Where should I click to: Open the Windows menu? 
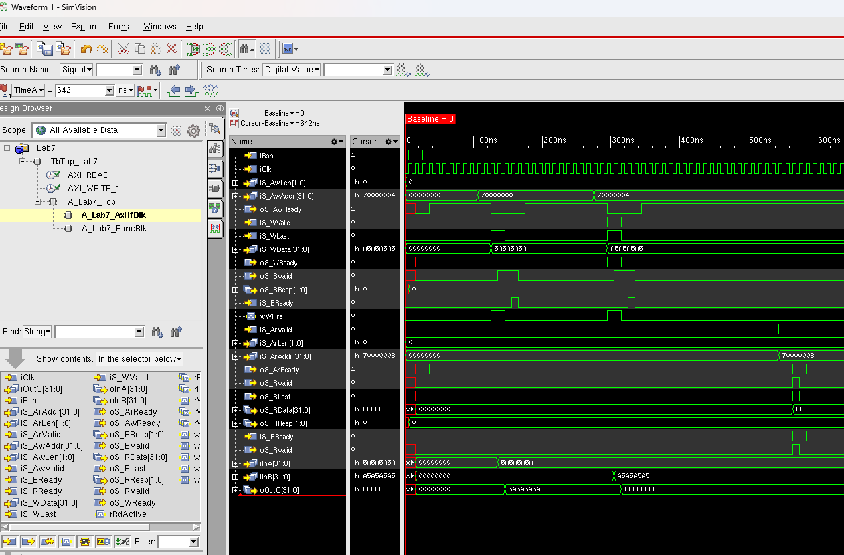(x=160, y=27)
